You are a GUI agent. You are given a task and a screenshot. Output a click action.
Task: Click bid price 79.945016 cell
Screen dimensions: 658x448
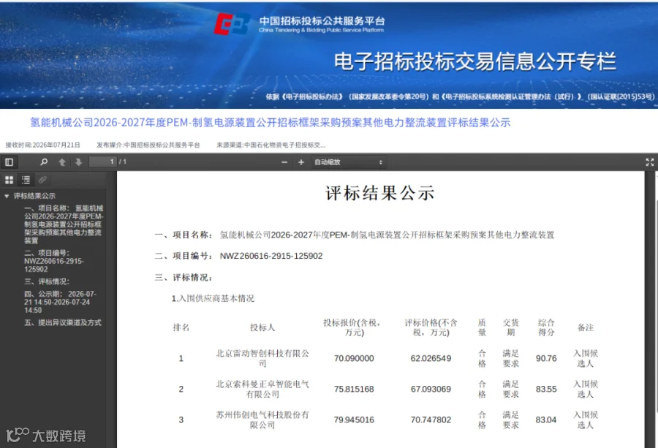[x=354, y=419]
